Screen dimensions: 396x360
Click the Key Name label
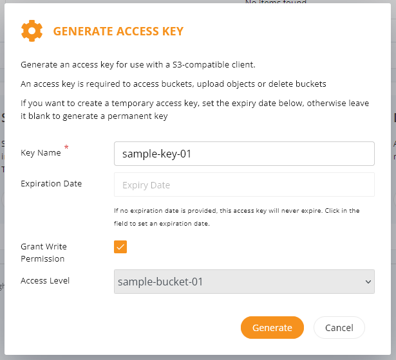(x=41, y=153)
